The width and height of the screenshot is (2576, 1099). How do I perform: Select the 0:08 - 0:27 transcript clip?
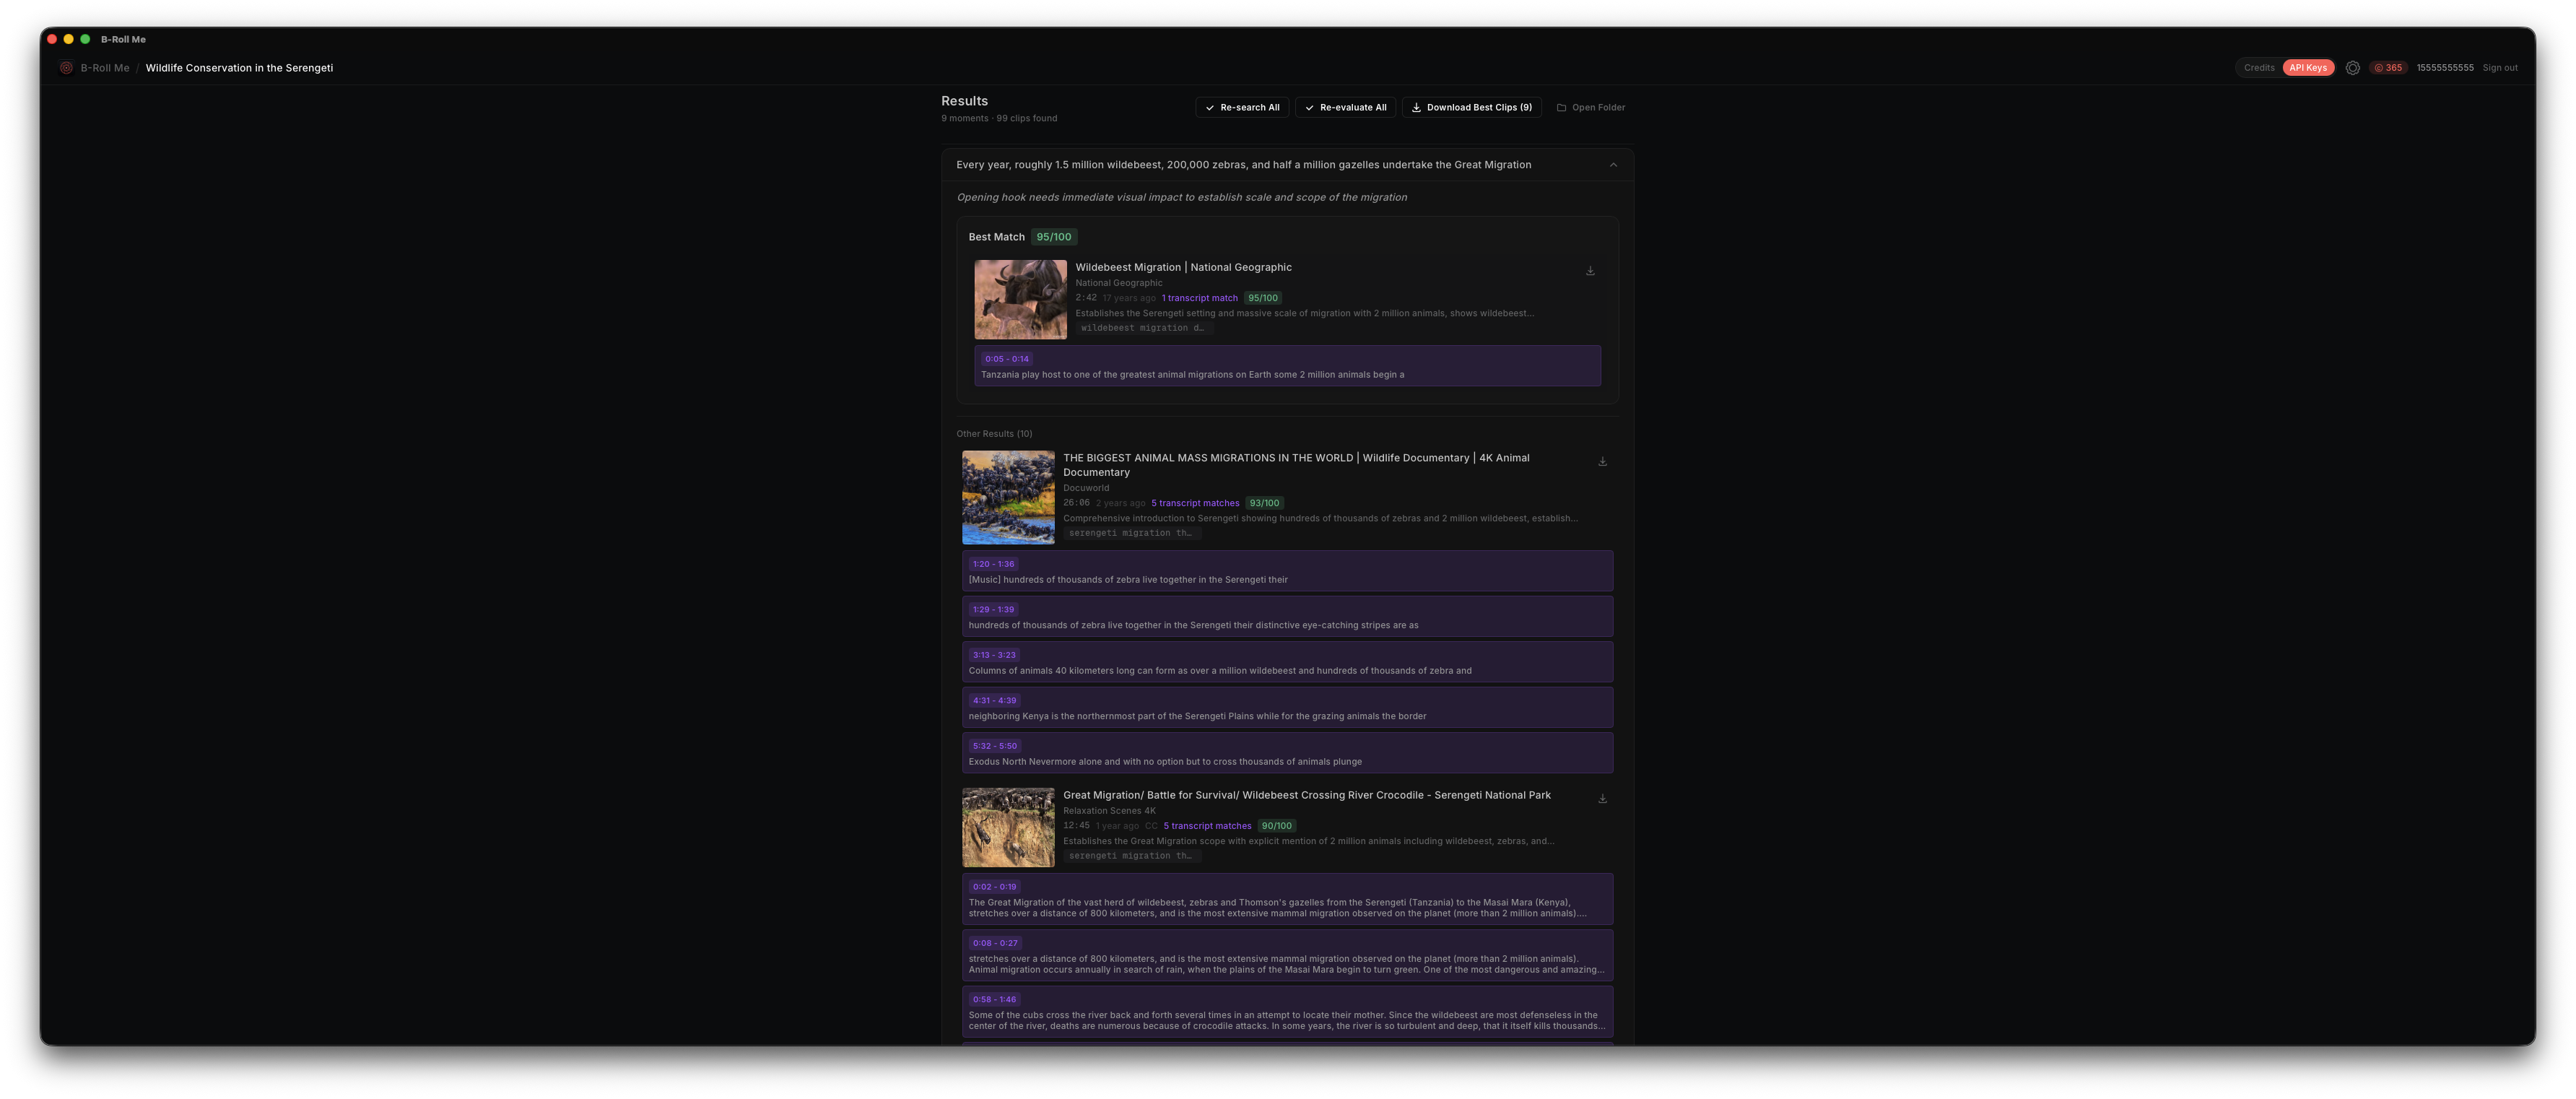(1287, 955)
